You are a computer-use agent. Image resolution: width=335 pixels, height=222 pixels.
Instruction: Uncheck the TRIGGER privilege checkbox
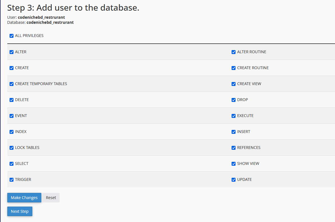tap(12, 180)
